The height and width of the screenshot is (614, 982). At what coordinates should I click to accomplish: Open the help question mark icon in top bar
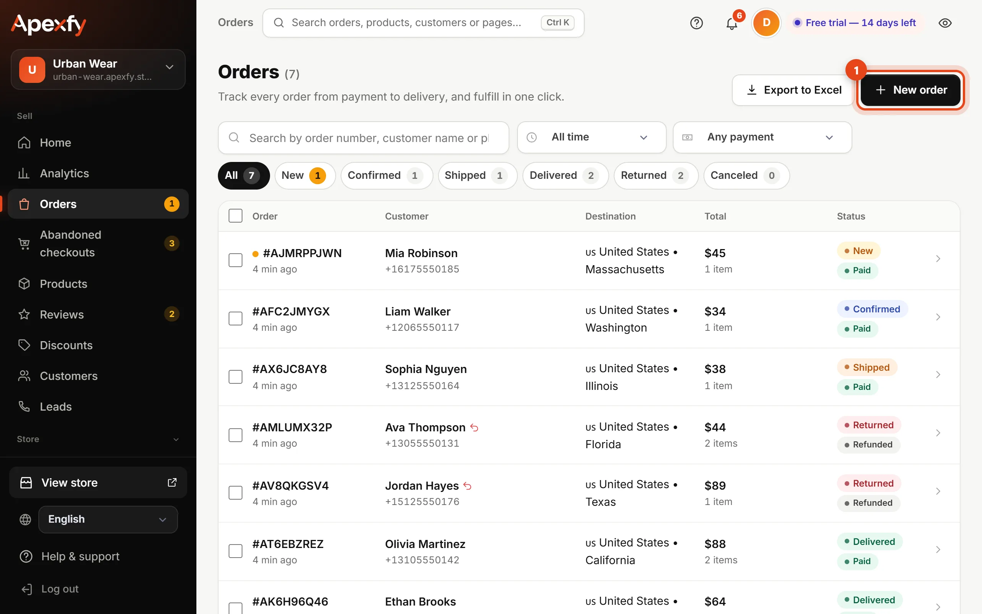696,23
